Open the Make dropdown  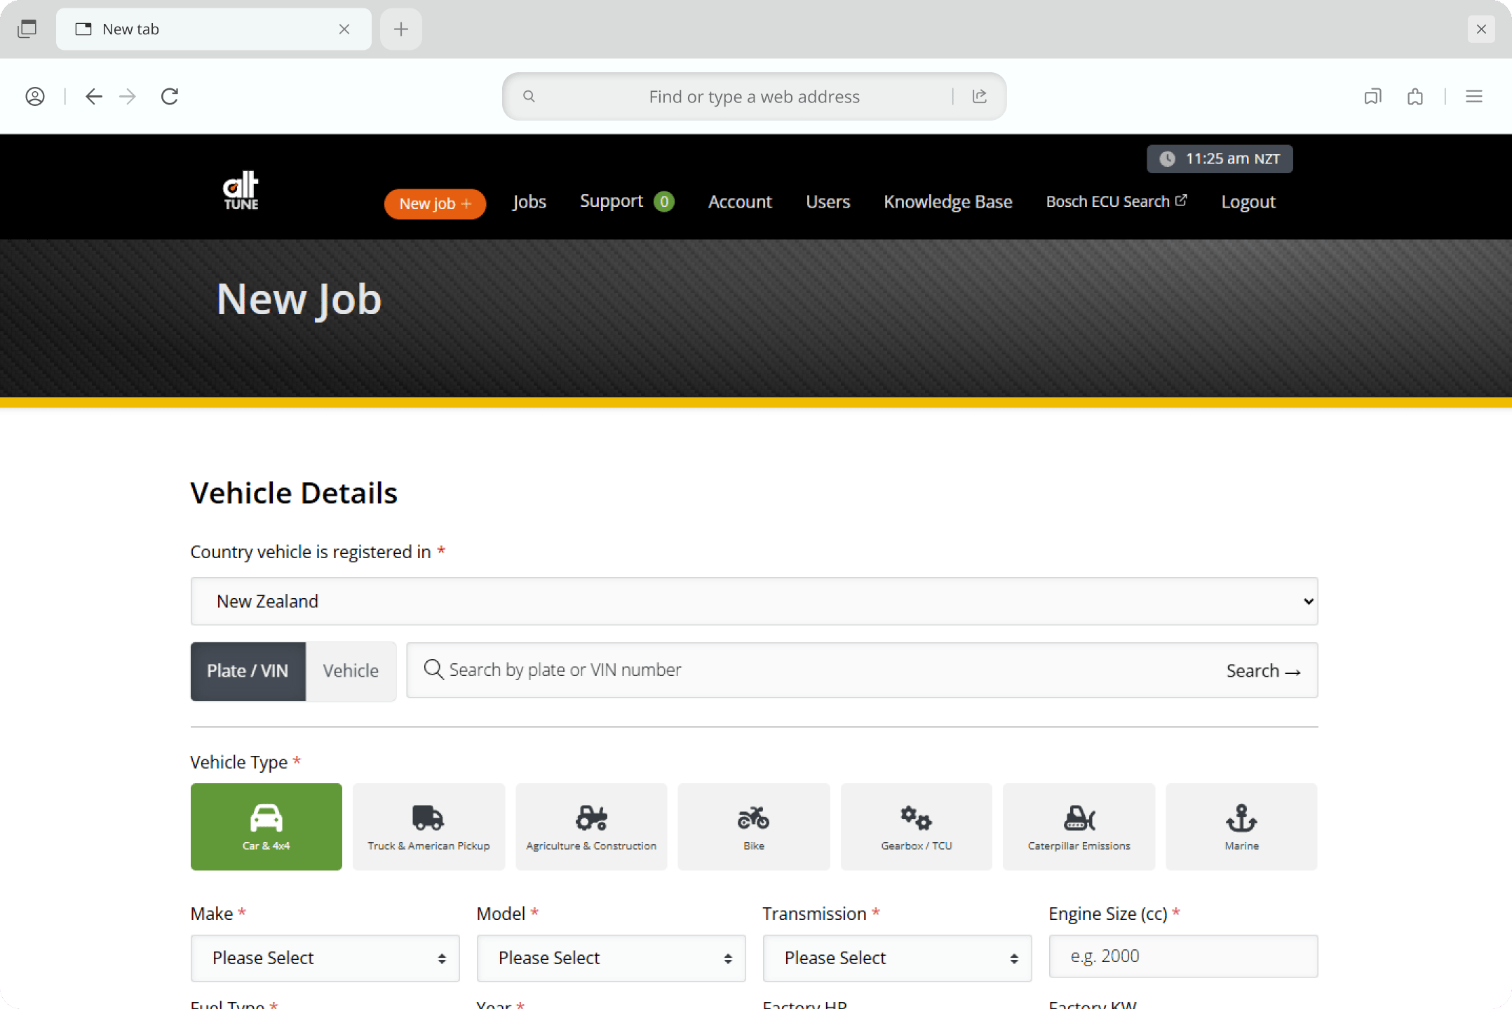click(325, 958)
